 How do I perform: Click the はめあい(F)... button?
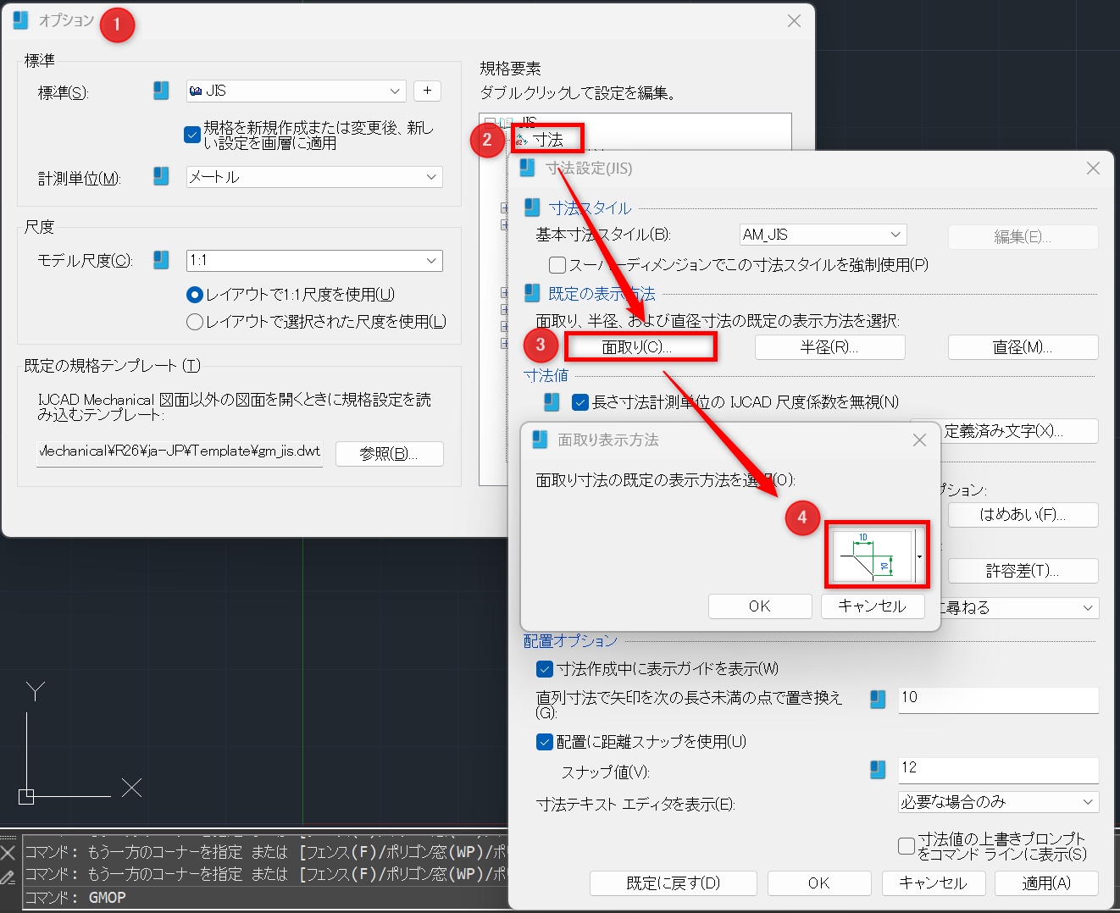1023,515
